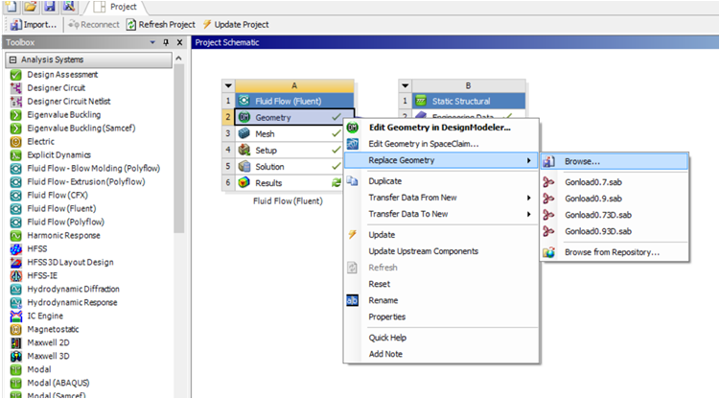The height and width of the screenshot is (399, 720).
Task: Select Solution cell in system A
Action: click(x=290, y=167)
